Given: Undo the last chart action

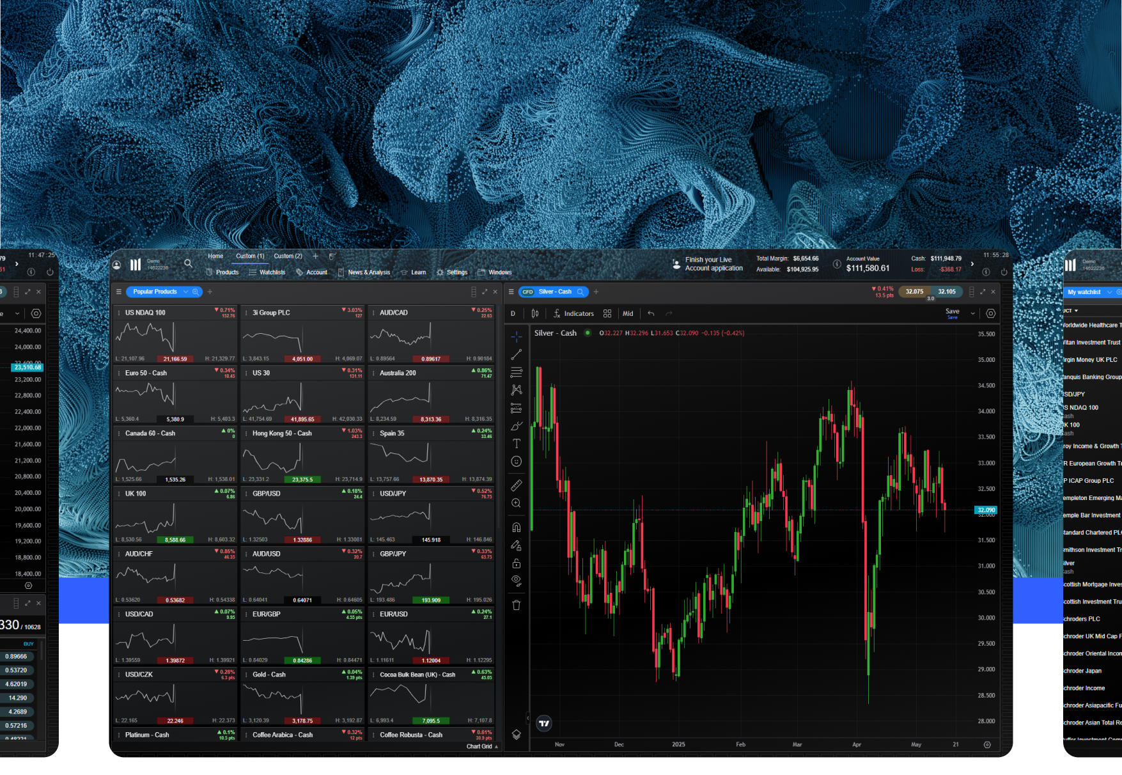Looking at the screenshot, I should pyautogui.click(x=651, y=313).
